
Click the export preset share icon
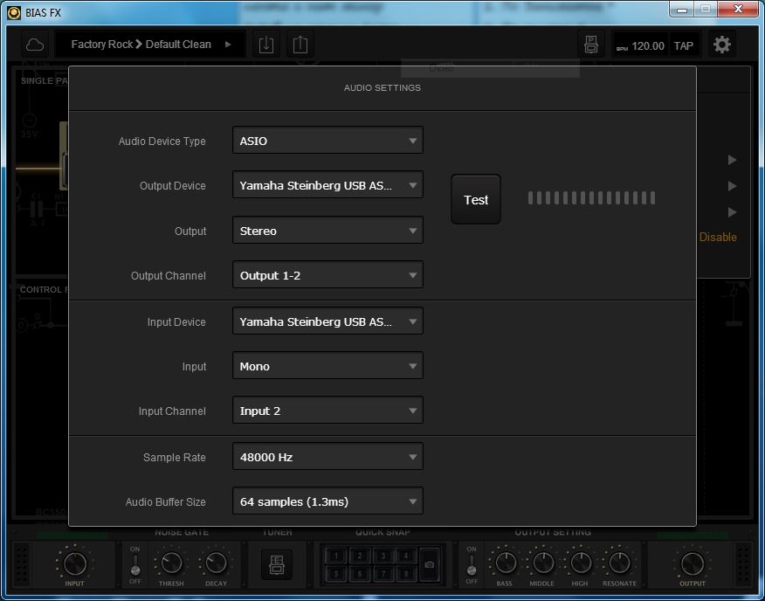tap(300, 45)
